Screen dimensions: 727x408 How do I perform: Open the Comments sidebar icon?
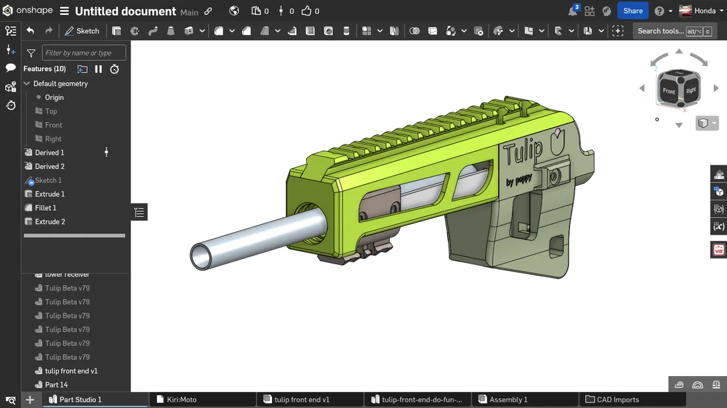tap(10, 68)
